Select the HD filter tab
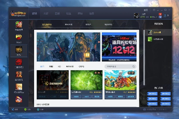Screen dimensions: 179x119 (59, 66)
